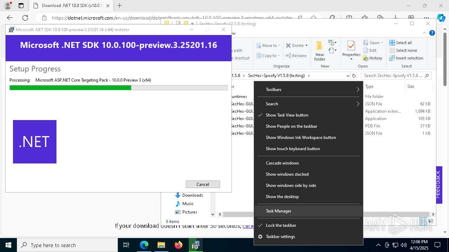Viewport: 449px width, 252px height.
Task: Click the installer setup progress bar
Action: pyautogui.click(x=119, y=88)
